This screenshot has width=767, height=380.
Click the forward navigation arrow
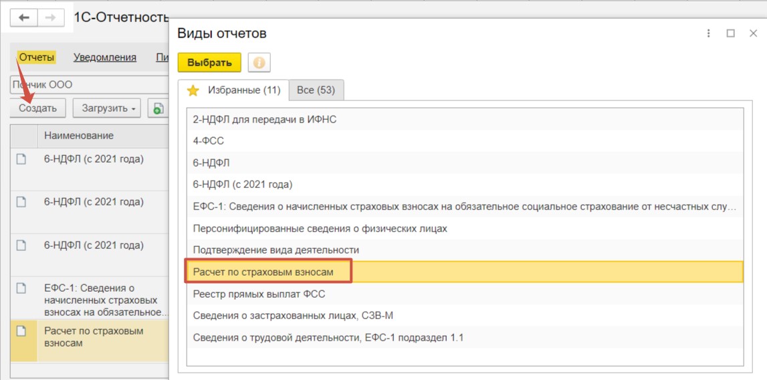click(50, 17)
